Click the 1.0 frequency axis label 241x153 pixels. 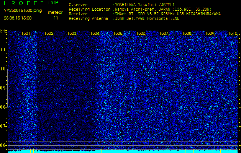click(x=3, y=69)
